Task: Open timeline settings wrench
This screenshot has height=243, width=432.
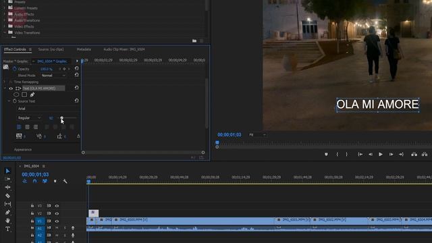Action: click(65, 182)
